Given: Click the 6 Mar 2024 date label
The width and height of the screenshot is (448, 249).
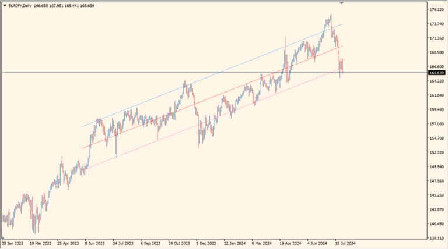Looking at the screenshot, I should [261, 243].
